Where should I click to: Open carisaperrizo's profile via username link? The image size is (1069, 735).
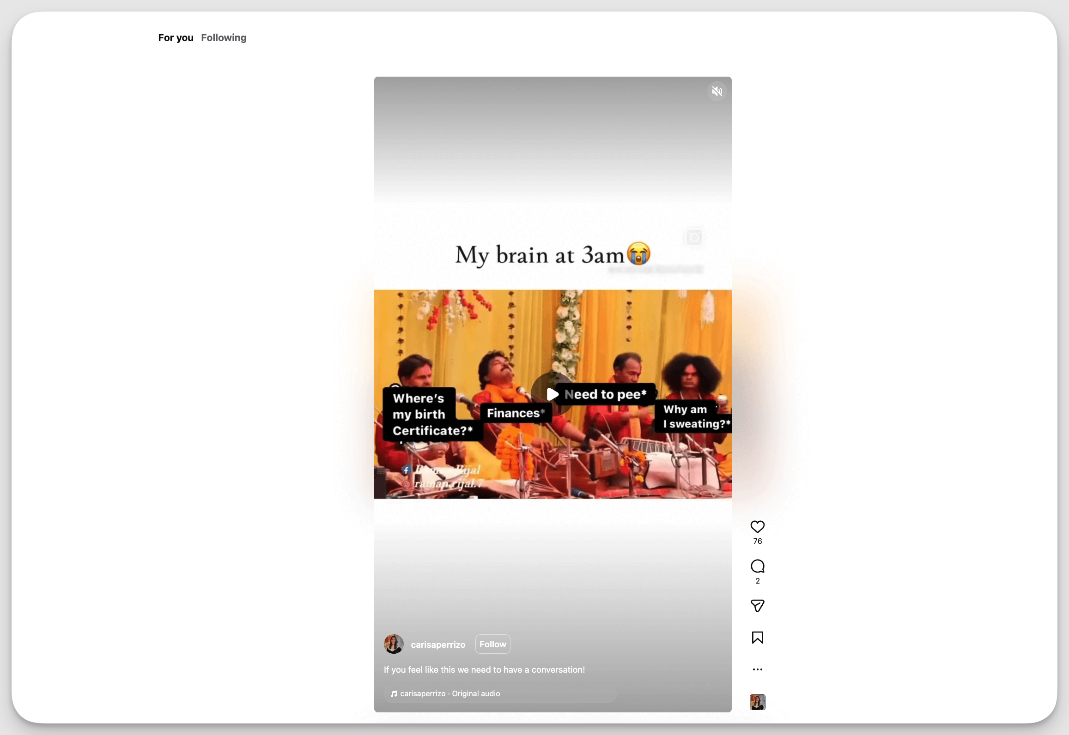(x=438, y=645)
